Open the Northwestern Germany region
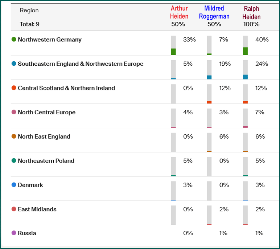Viewport: 280px width, 249px height. coord(50,40)
